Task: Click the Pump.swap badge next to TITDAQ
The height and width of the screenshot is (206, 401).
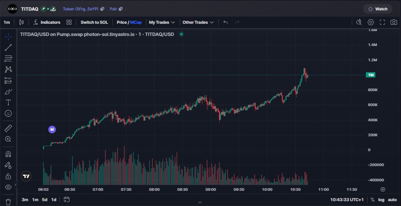Action: point(53,9)
